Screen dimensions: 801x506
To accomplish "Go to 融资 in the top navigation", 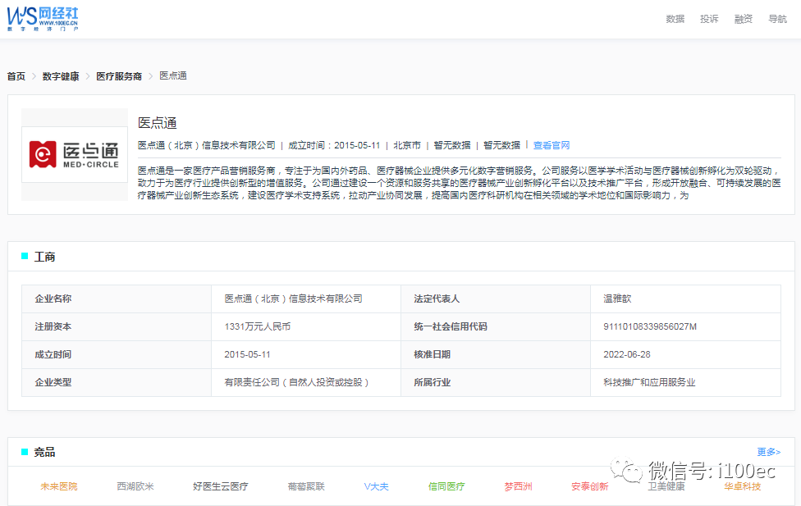I will (x=744, y=19).
